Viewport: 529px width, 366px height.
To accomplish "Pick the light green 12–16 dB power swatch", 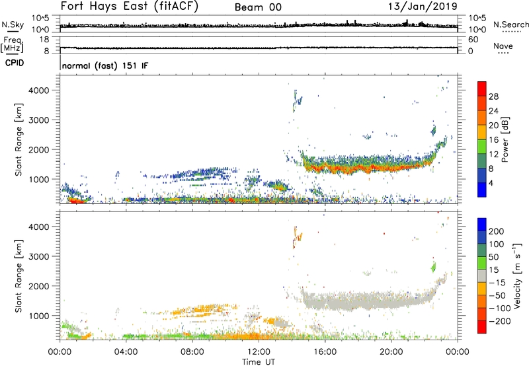I will (x=482, y=146).
